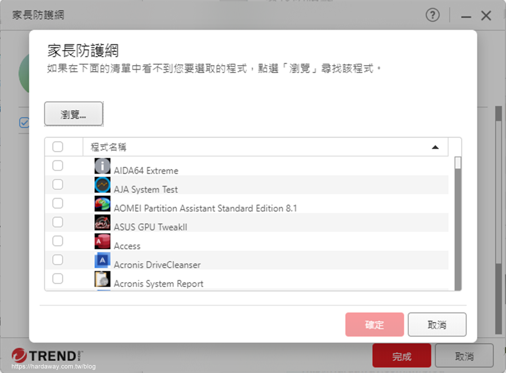Tick the AOMEI Partition Assistant checkbox
This screenshot has height=373, width=506.
tap(57, 203)
